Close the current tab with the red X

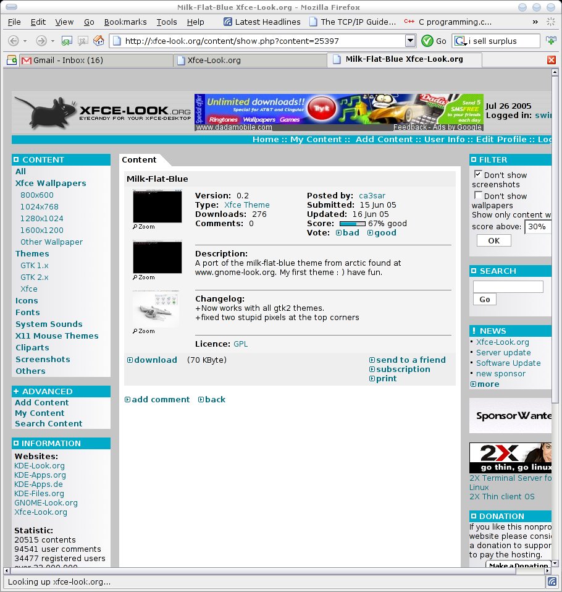point(552,60)
